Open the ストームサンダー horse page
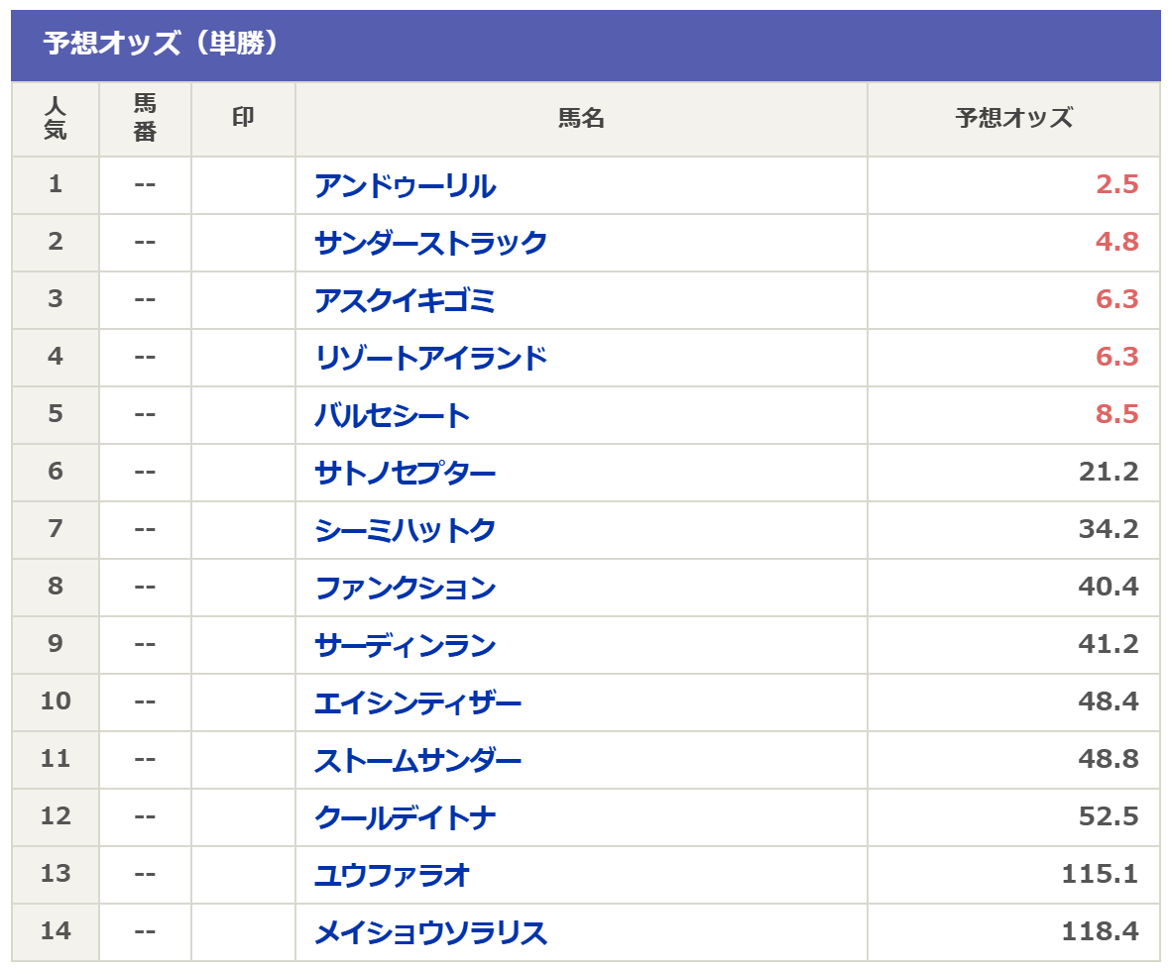The image size is (1169, 970). point(417,760)
